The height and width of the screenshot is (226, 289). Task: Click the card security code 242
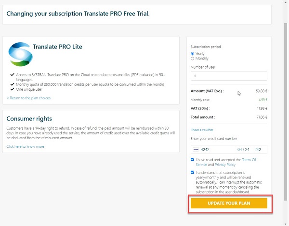pyautogui.click(x=258, y=149)
